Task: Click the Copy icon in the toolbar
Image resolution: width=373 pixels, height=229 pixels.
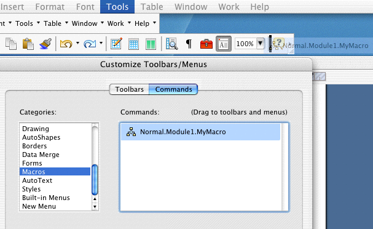Action: [10, 44]
